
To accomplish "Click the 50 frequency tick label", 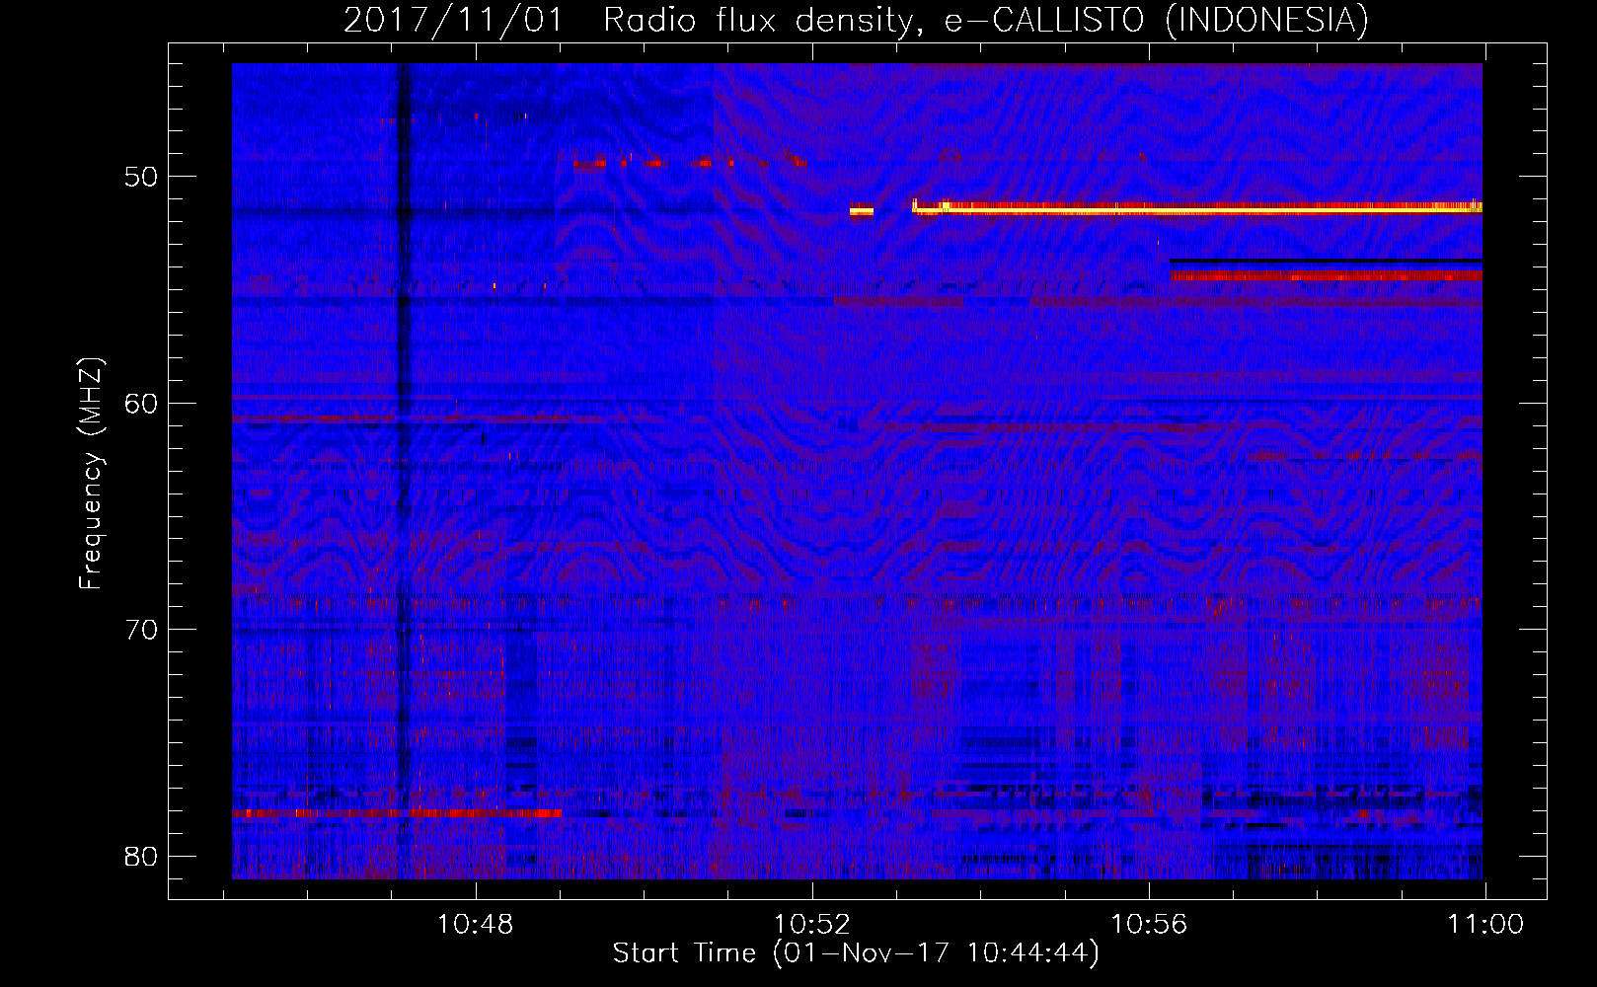I will tap(141, 178).
